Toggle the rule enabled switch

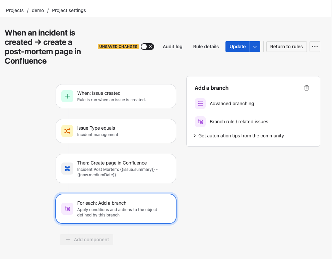point(147,47)
